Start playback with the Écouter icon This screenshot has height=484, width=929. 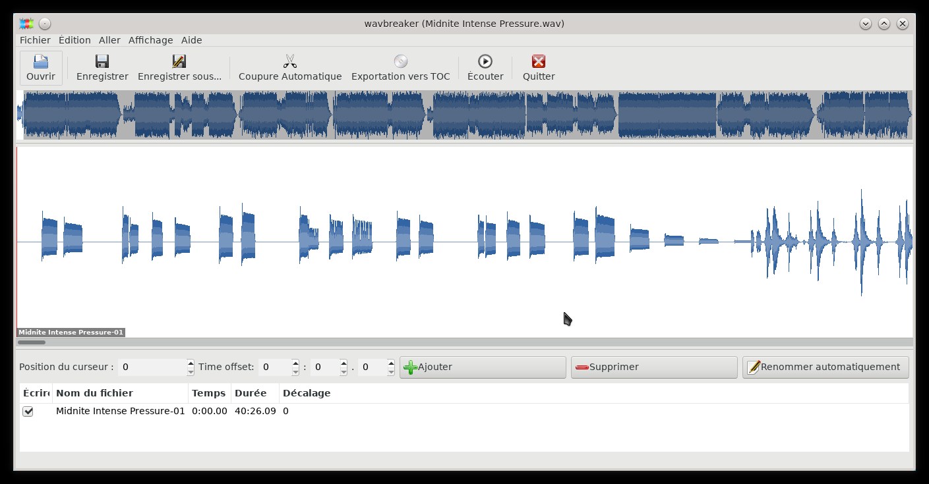click(x=485, y=61)
